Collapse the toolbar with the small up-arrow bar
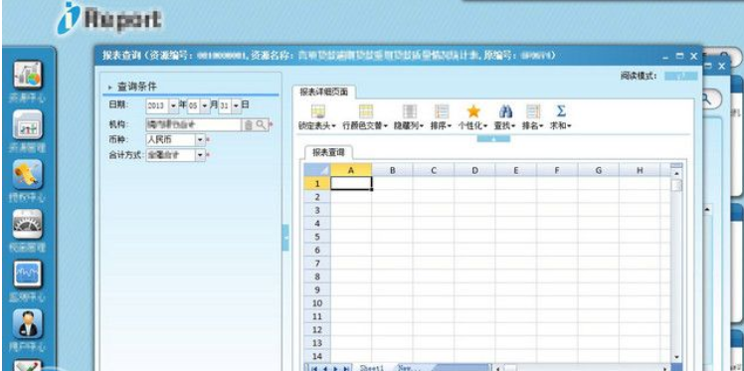744x371 pixels. pos(493,139)
